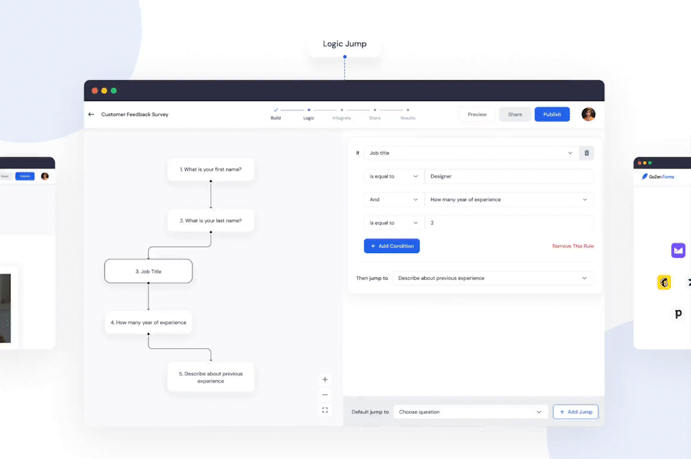Viewport: 691px width, 459px height.
Task: Click the Add Jump button
Action: 576,412
